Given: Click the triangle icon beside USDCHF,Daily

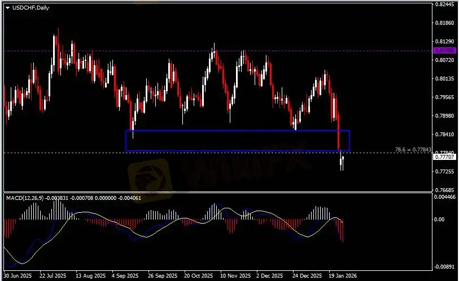Looking at the screenshot, I should pos(7,7).
